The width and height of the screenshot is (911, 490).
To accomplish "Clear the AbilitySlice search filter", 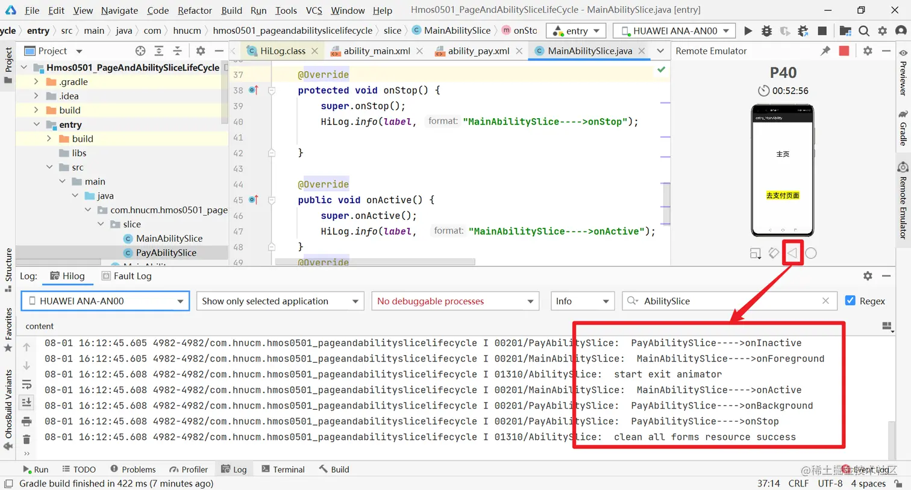I will [x=825, y=301].
